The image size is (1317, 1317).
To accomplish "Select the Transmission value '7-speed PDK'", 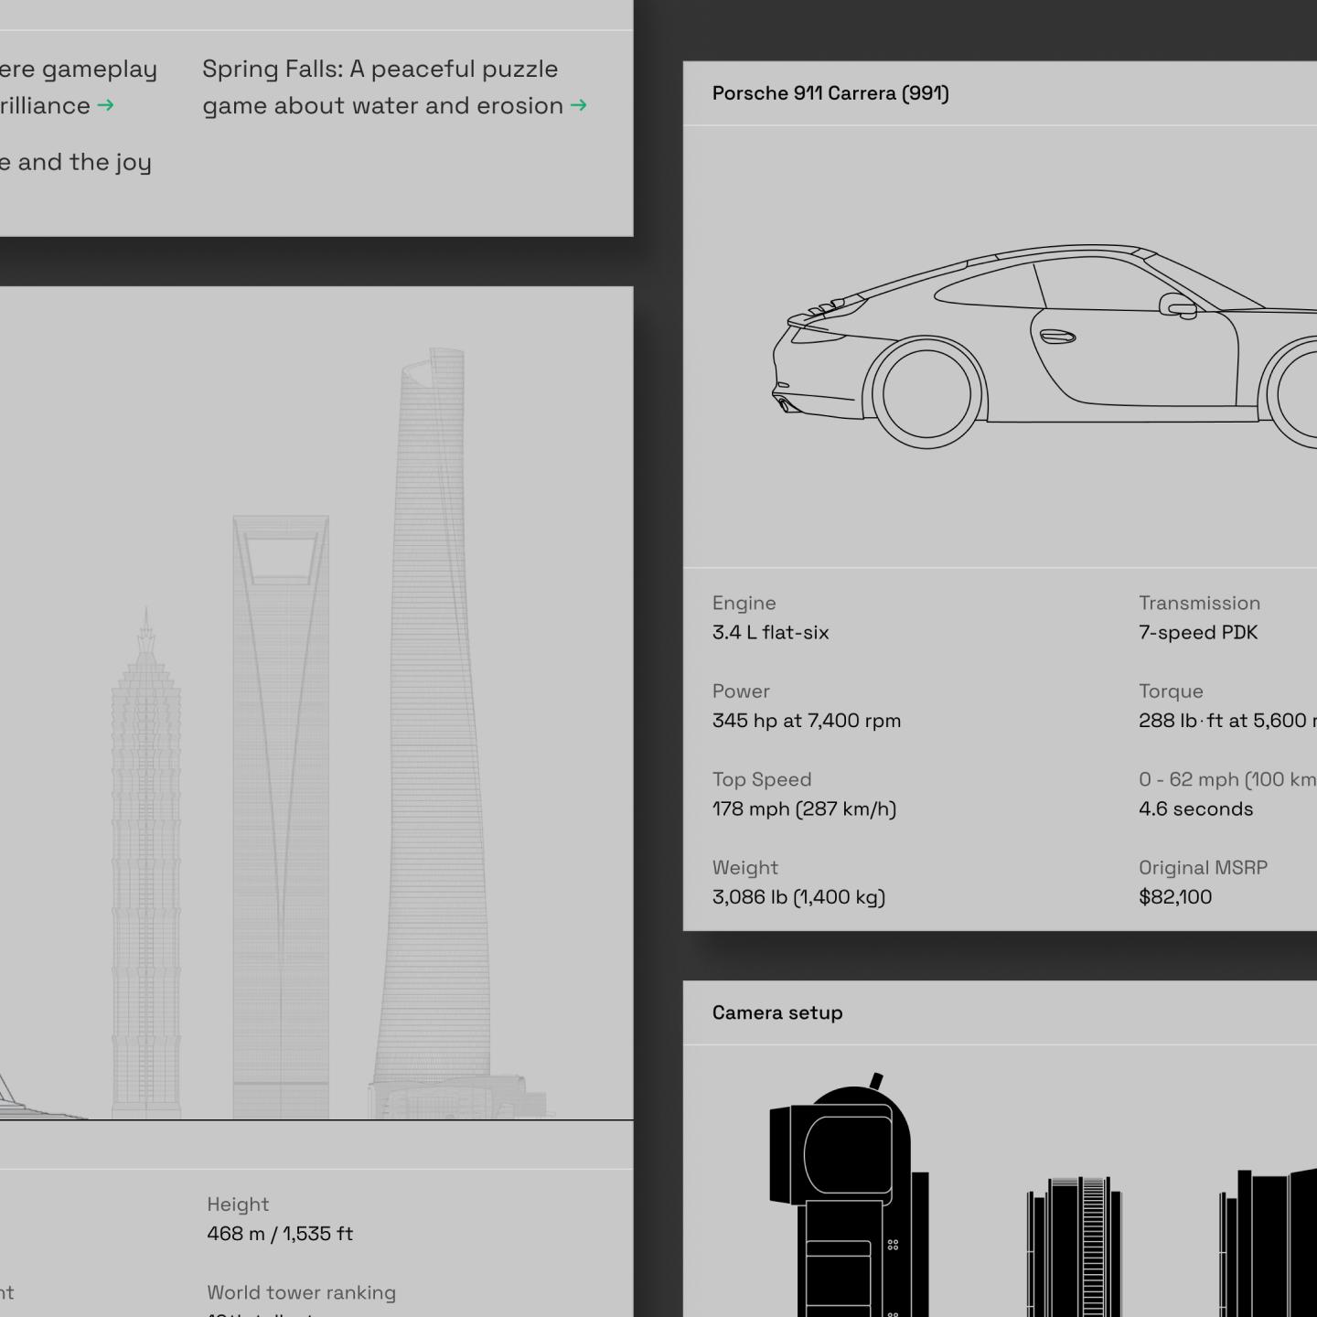I will click(x=1198, y=633).
